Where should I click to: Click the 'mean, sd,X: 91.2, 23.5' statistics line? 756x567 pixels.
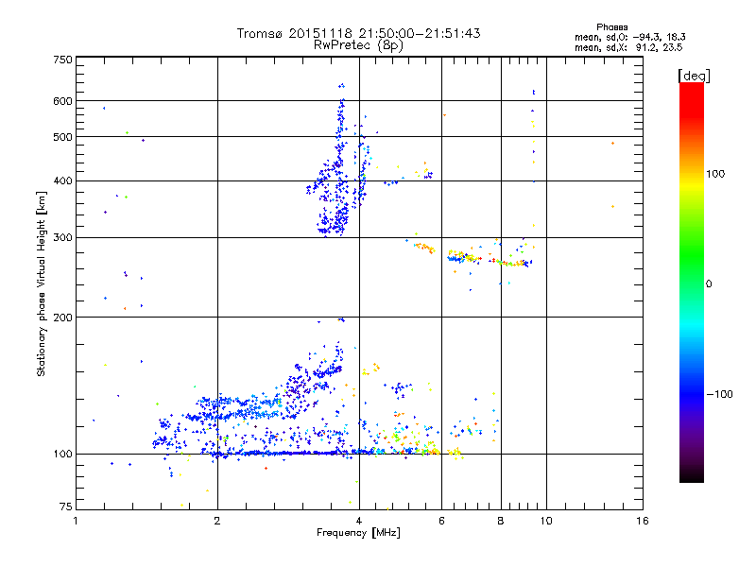point(628,47)
